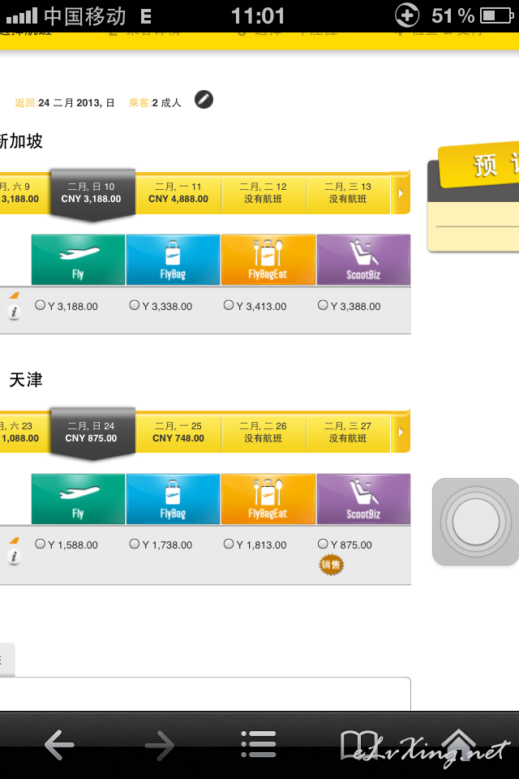Choose Y 1,588.00 Fly fare radio button

(41, 544)
